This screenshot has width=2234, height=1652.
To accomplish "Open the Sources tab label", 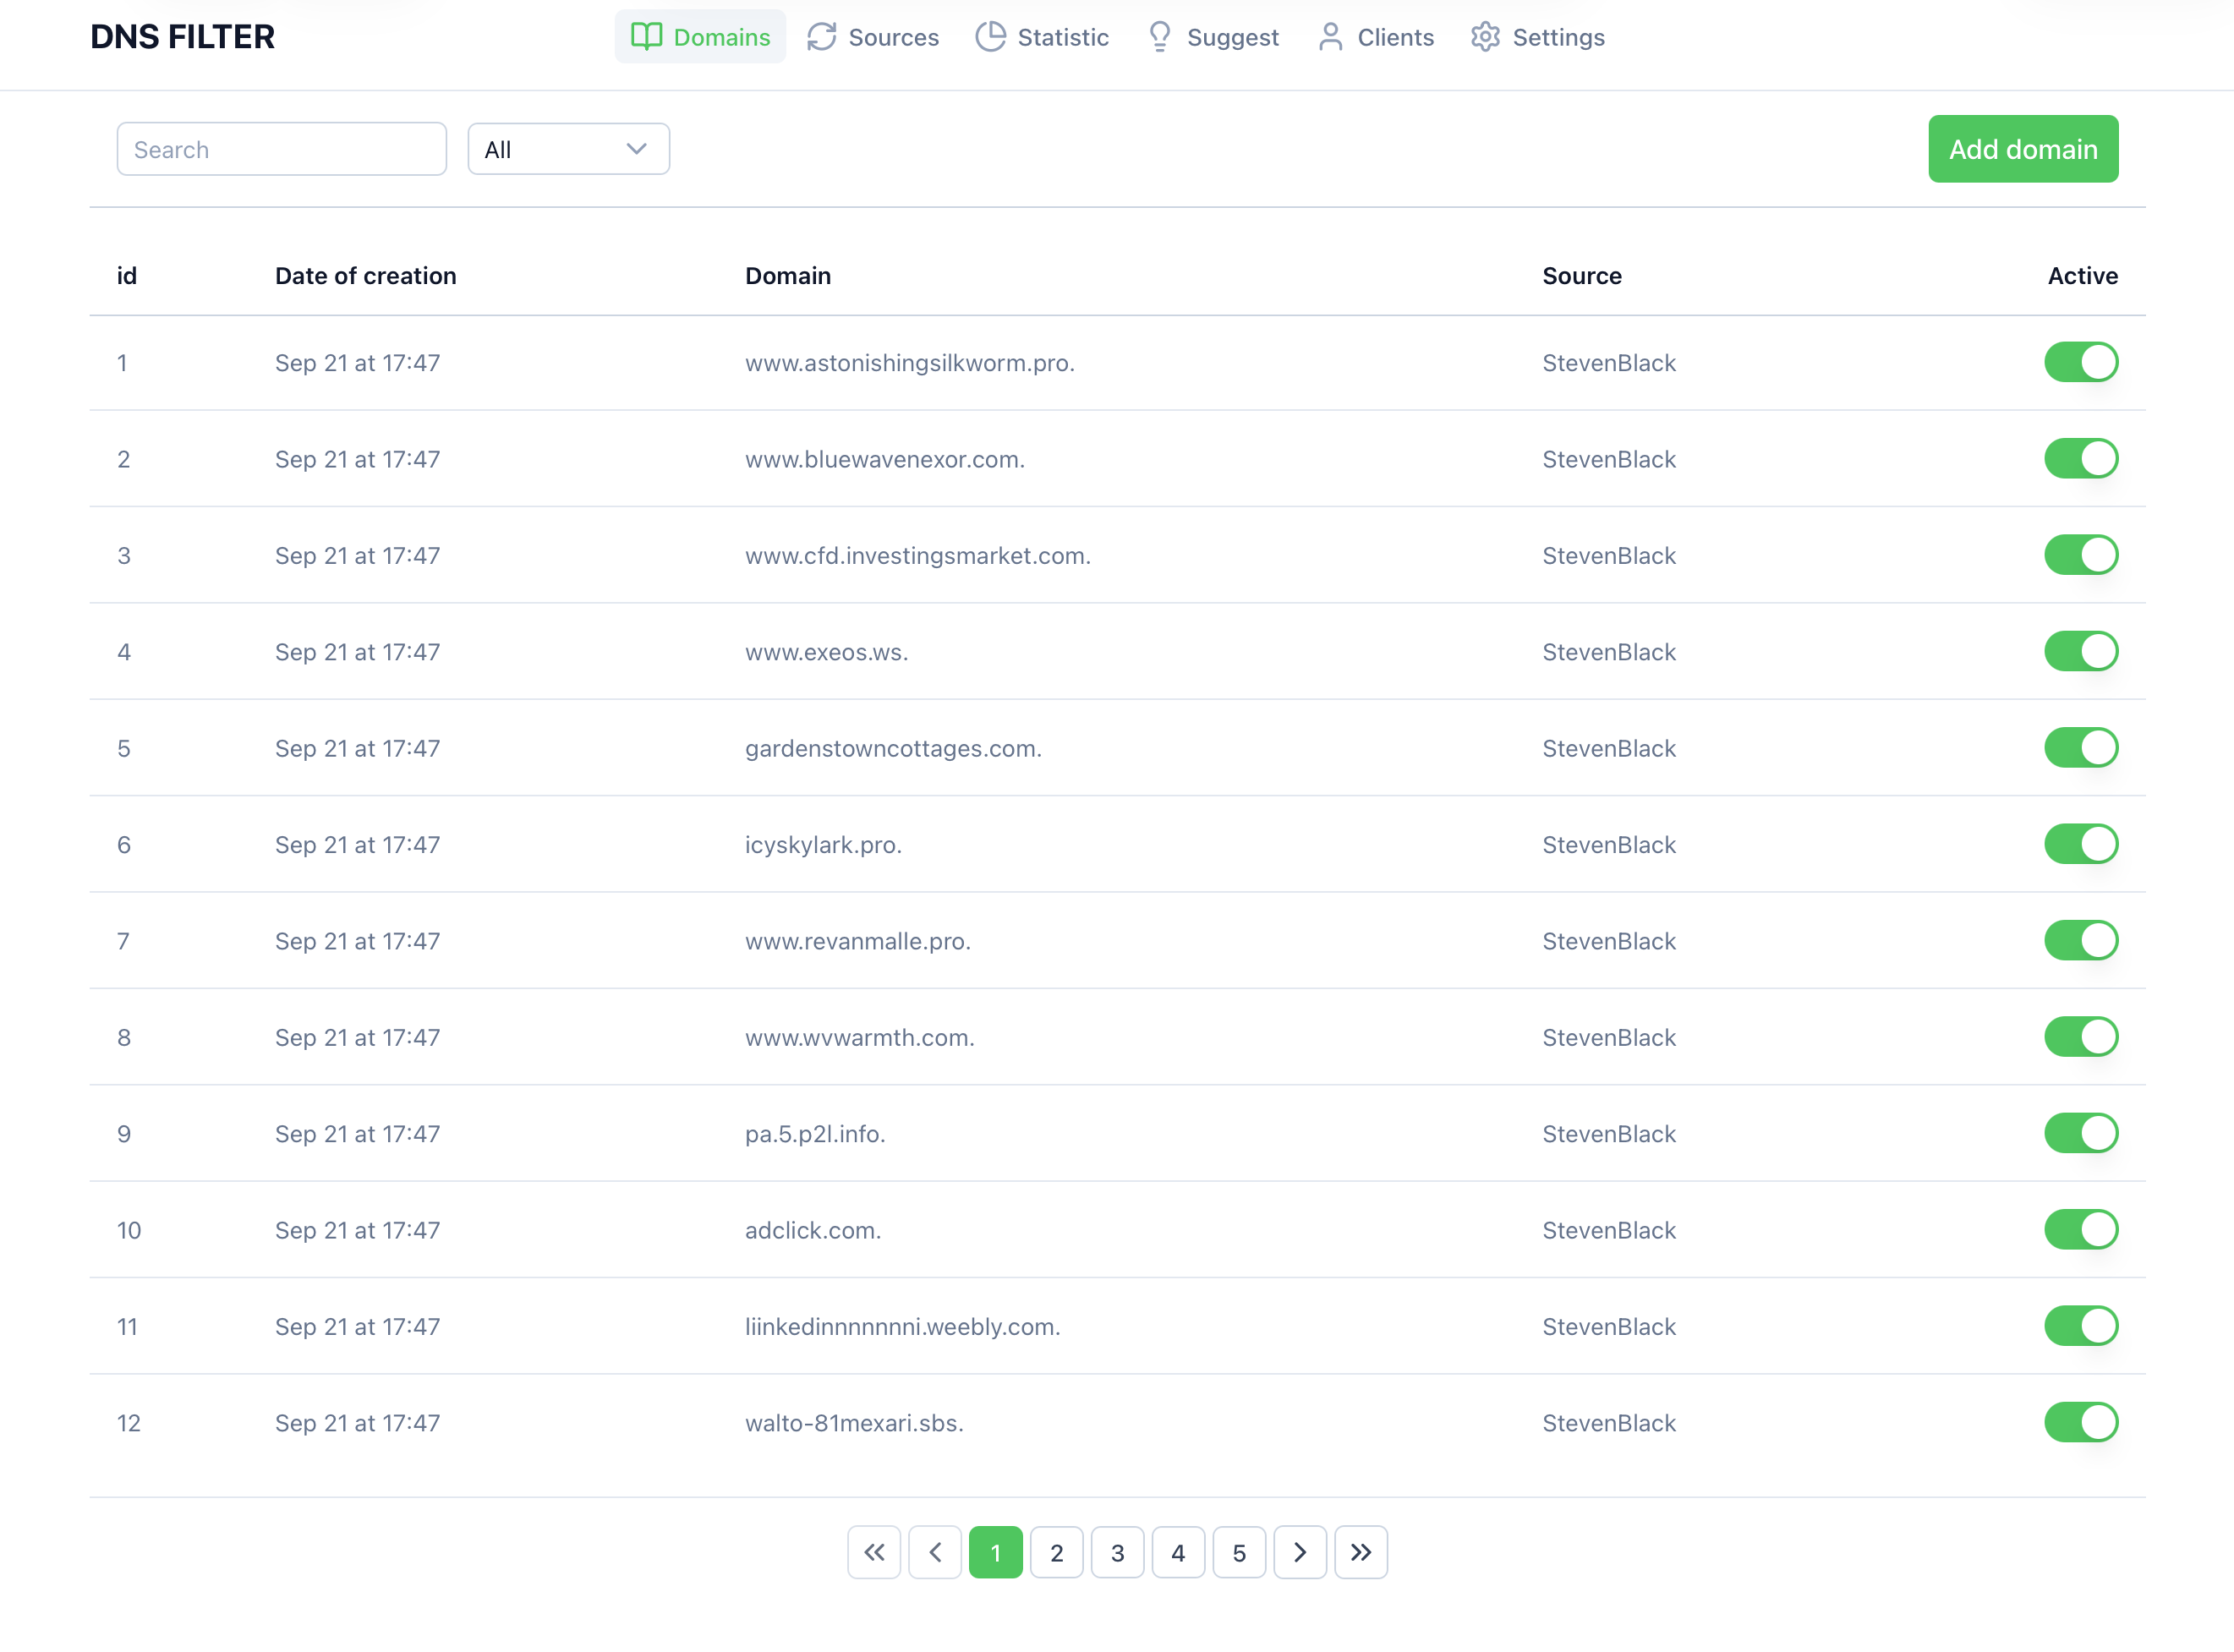I will (894, 37).
